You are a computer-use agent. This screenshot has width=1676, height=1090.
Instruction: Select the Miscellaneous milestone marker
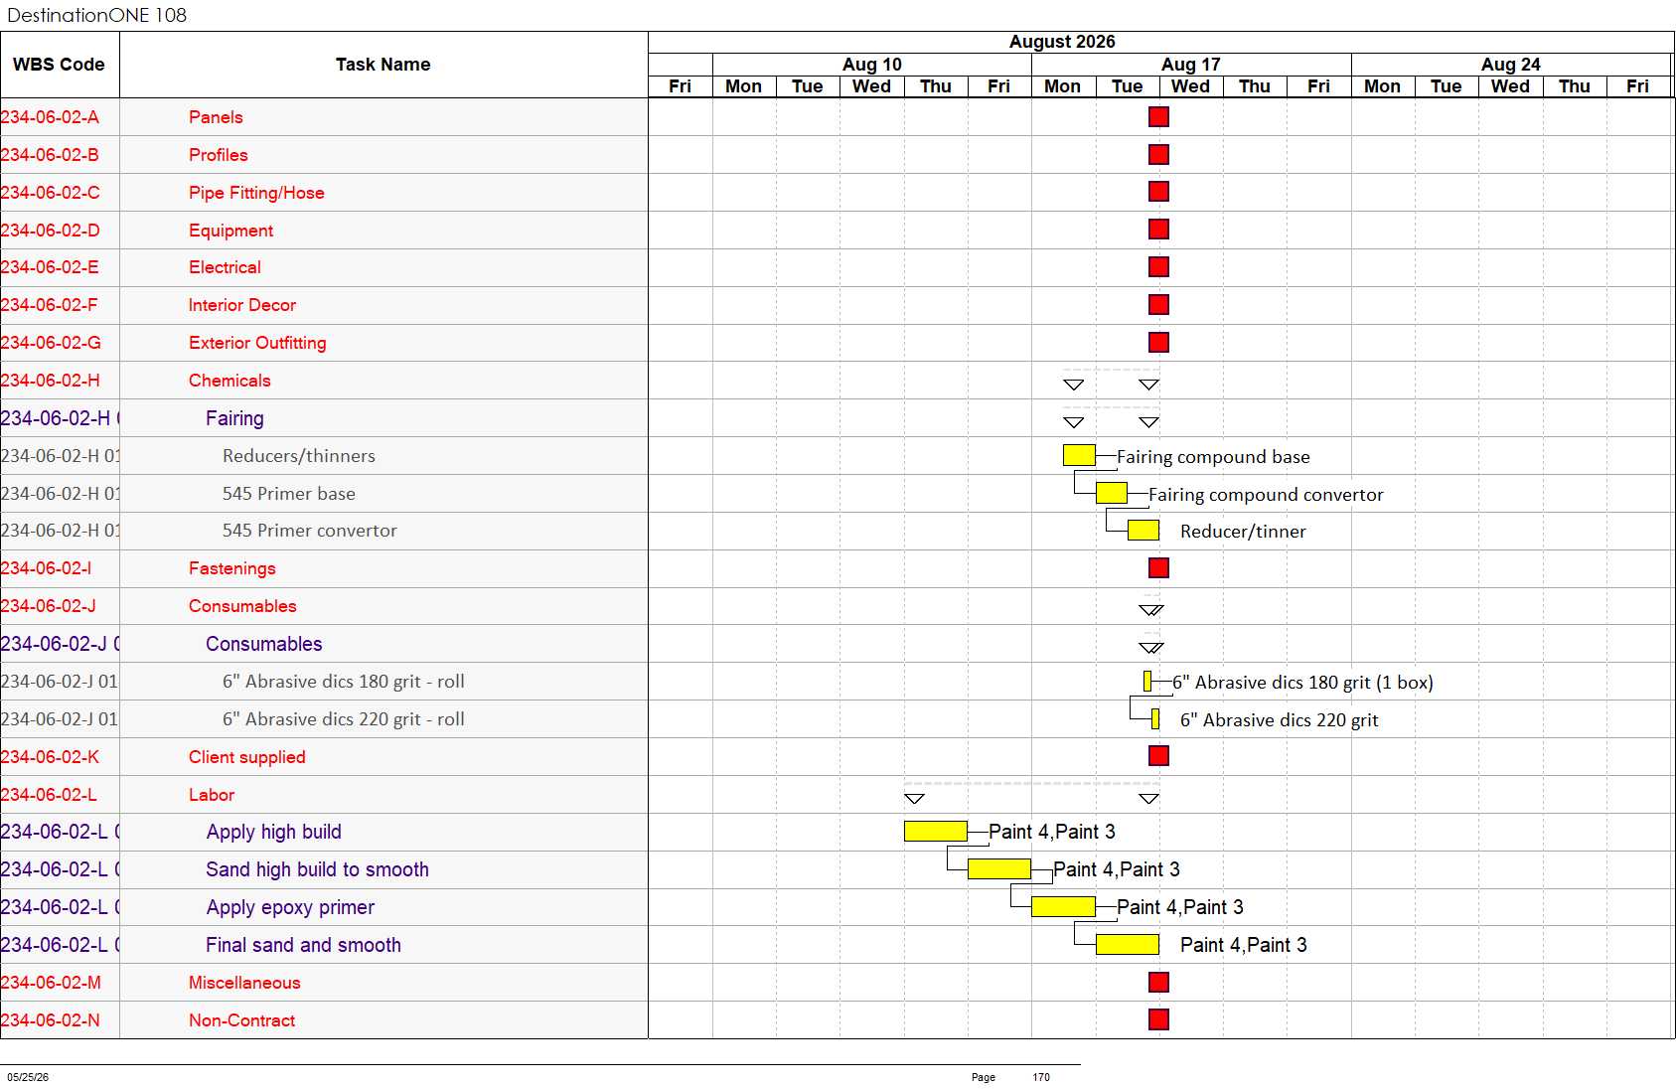click(x=1158, y=983)
